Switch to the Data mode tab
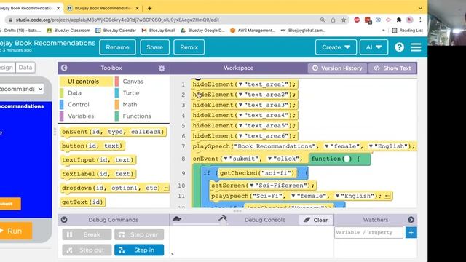The height and width of the screenshot is (262, 466). point(25,68)
